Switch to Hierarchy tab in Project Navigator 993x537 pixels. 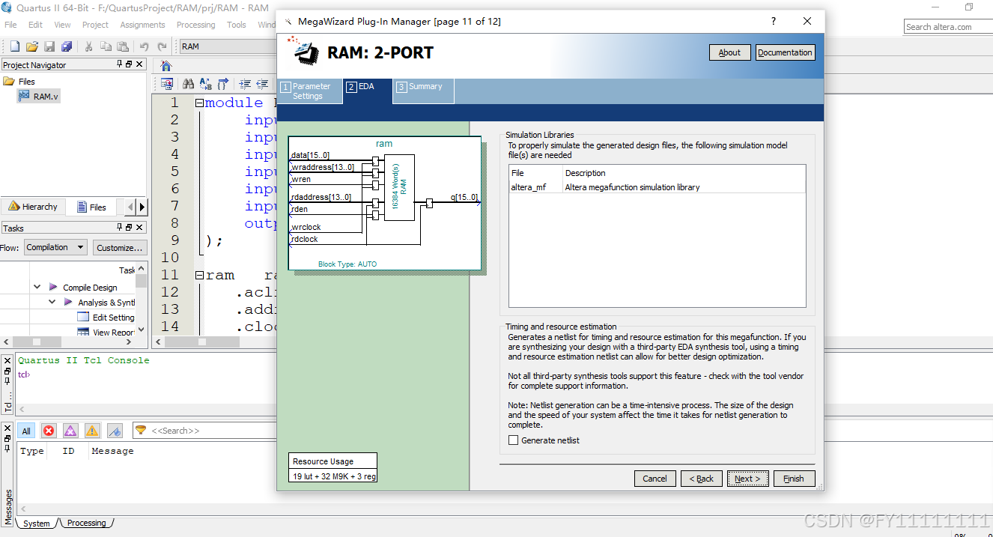click(33, 207)
